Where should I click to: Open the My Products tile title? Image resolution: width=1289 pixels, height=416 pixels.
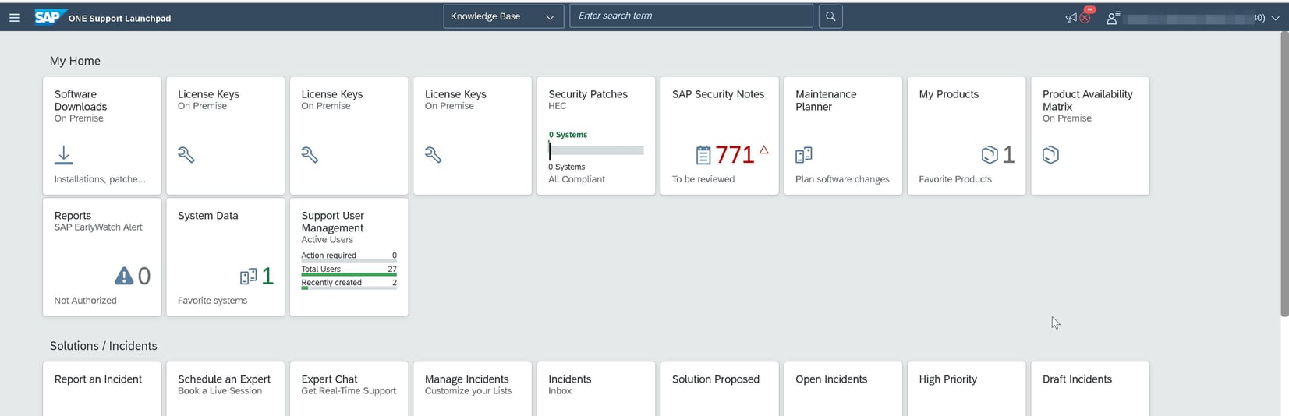click(948, 94)
